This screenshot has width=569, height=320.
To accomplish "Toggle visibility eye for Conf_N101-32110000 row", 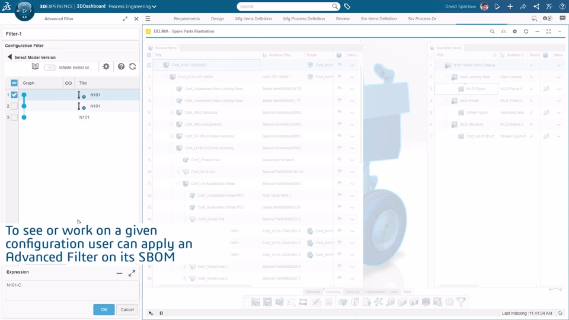I will [x=340, y=76].
